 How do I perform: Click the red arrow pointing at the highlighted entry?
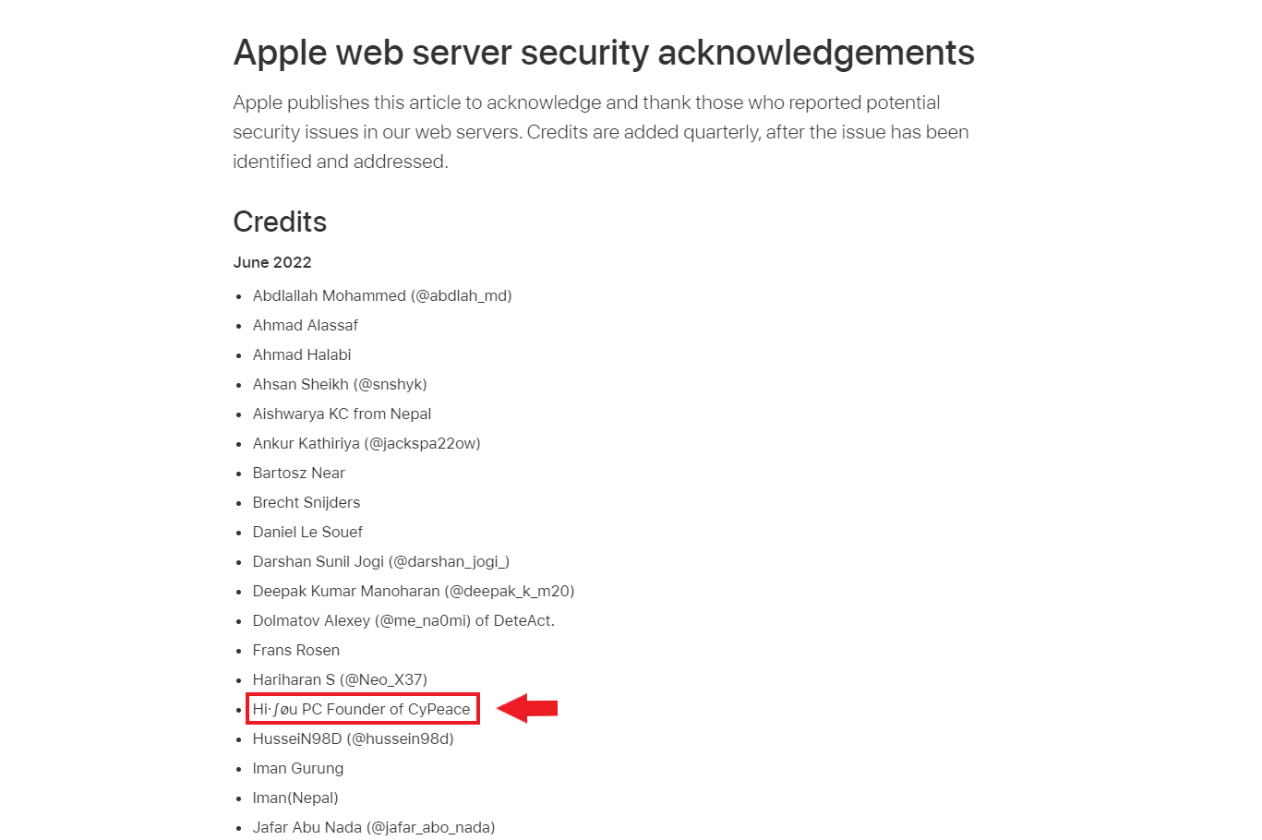tap(527, 708)
